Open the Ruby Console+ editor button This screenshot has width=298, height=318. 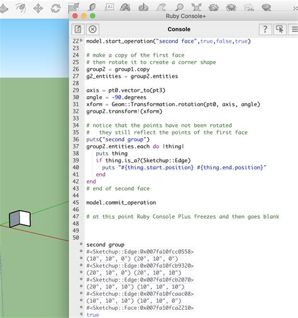78,29
